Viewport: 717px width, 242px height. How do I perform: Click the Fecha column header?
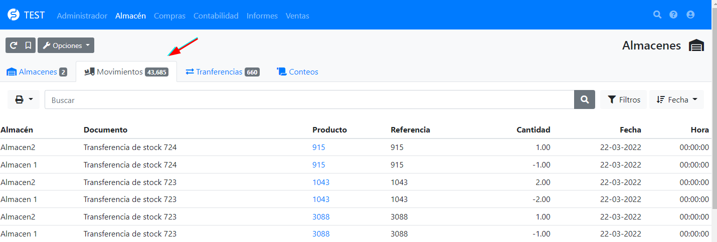(x=630, y=129)
